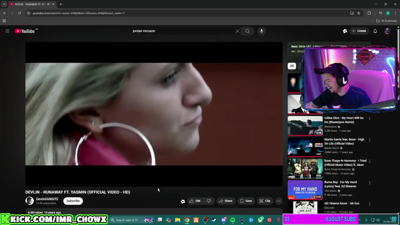Open the video title DEVLIN - RUNAWAY FT. YASMIN

[77, 192]
